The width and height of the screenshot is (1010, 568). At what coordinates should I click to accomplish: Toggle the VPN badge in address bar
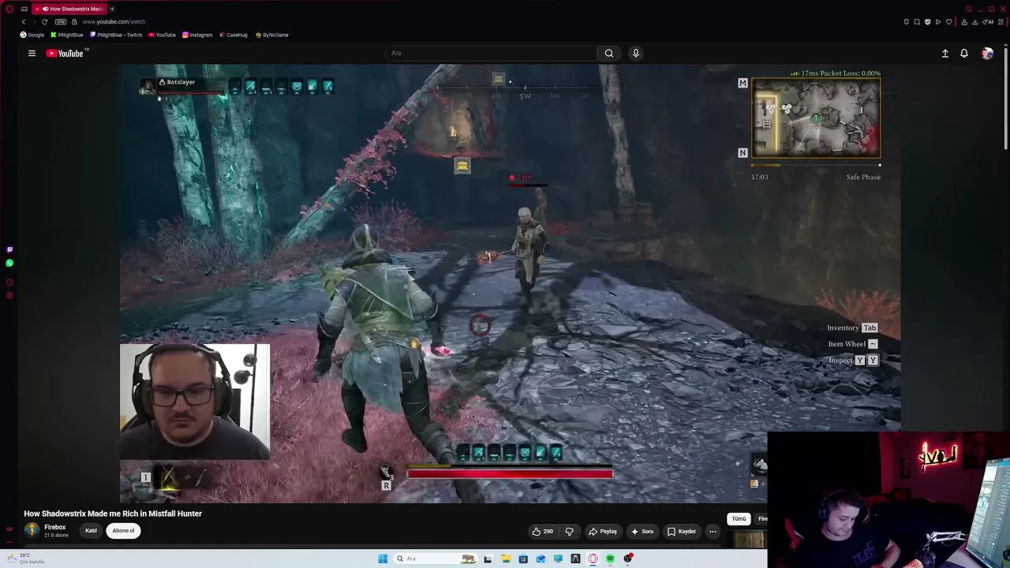coord(61,22)
